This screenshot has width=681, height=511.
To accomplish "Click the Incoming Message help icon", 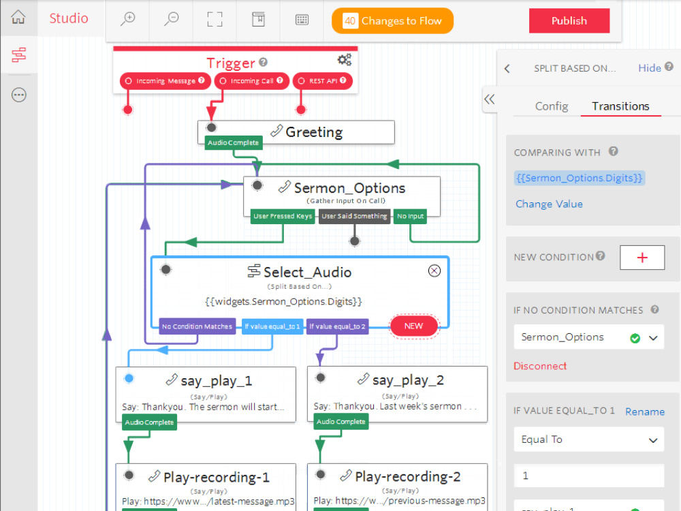I will click(202, 80).
